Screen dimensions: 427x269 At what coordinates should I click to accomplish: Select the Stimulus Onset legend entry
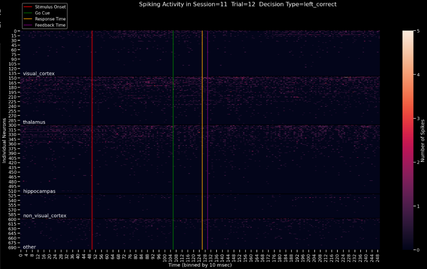click(45, 7)
